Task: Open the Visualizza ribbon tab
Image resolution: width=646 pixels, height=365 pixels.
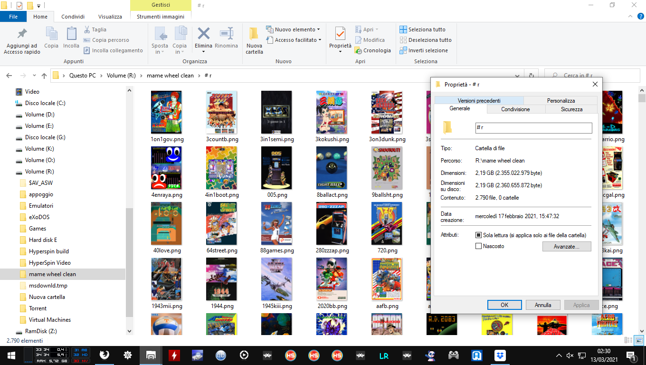Action: click(110, 17)
